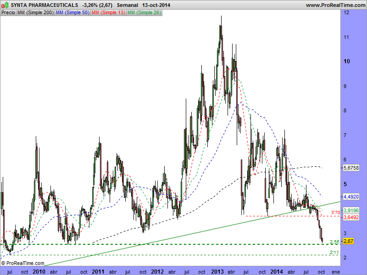367x275 pixels.
Task: Click the 2014 year label on time axis
Action: [277, 272]
